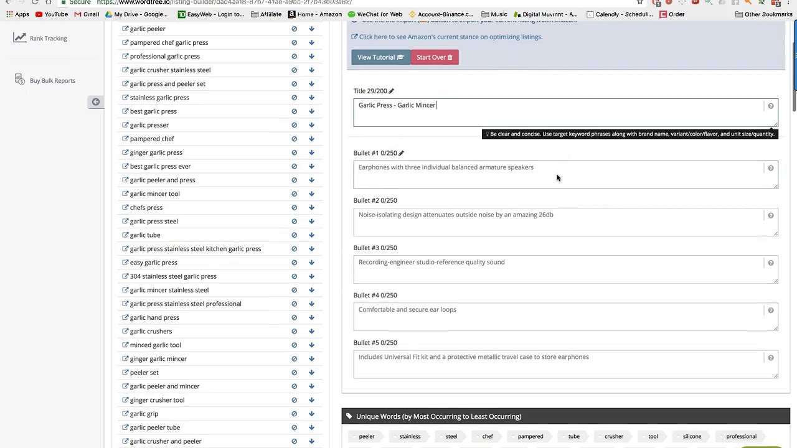Open the Other Bookmarks folder
Screen dimensions: 797x448
pos(763,14)
